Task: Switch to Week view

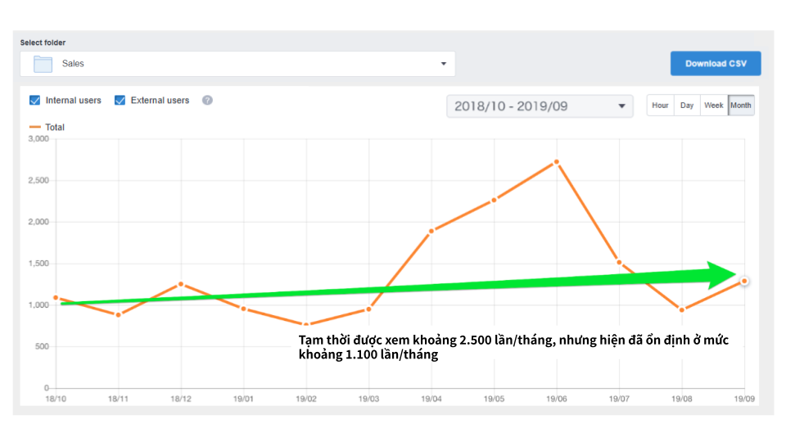Action: click(x=713, y=106)
